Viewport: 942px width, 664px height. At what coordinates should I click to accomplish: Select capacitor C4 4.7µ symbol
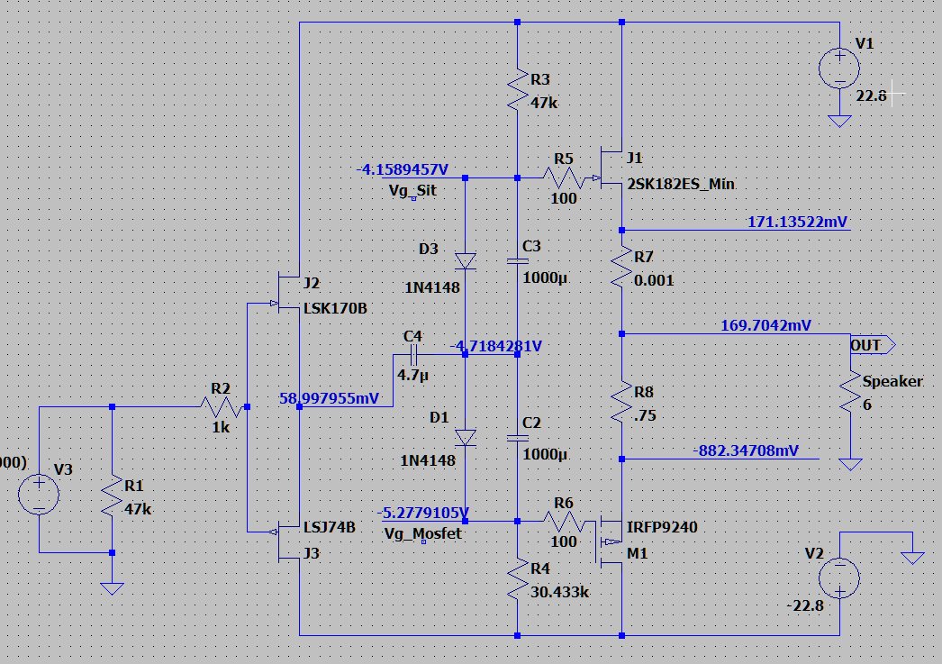point(413,355)
